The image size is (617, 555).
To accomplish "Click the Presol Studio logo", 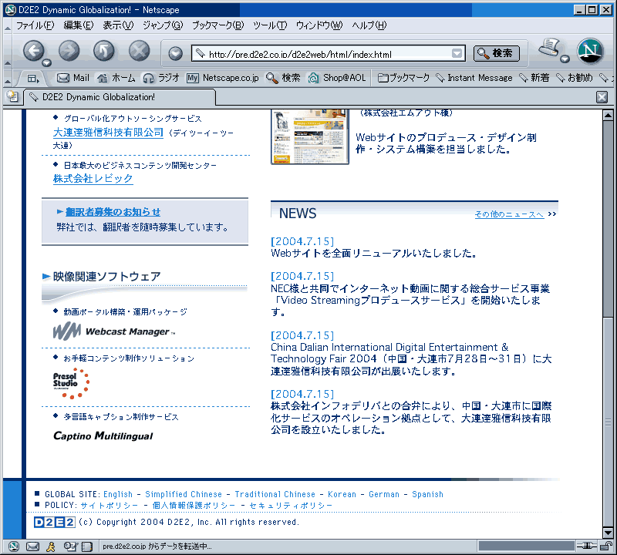I will pyautogui.click(x=72, y=383).
